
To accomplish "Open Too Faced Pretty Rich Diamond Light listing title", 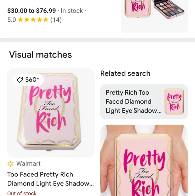I will pos(51,179).
